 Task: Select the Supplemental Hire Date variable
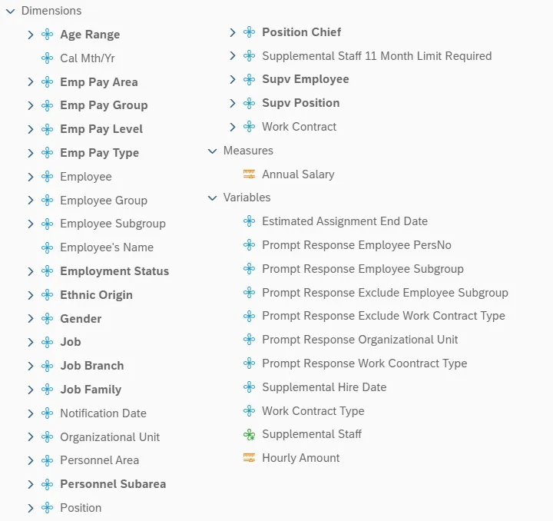[323, 387]
